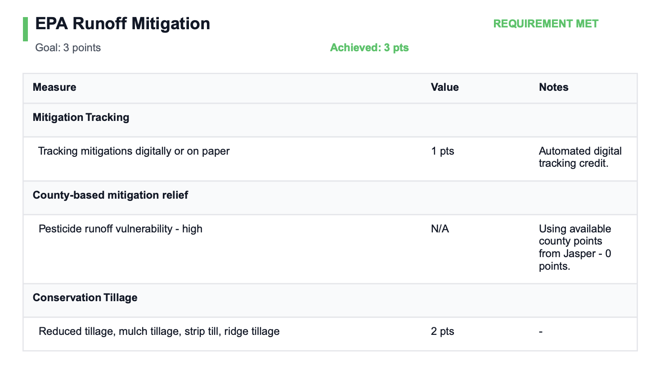Screen dimensions: 664x365
Task: Click the Notes column header
Action: (553, 87)
